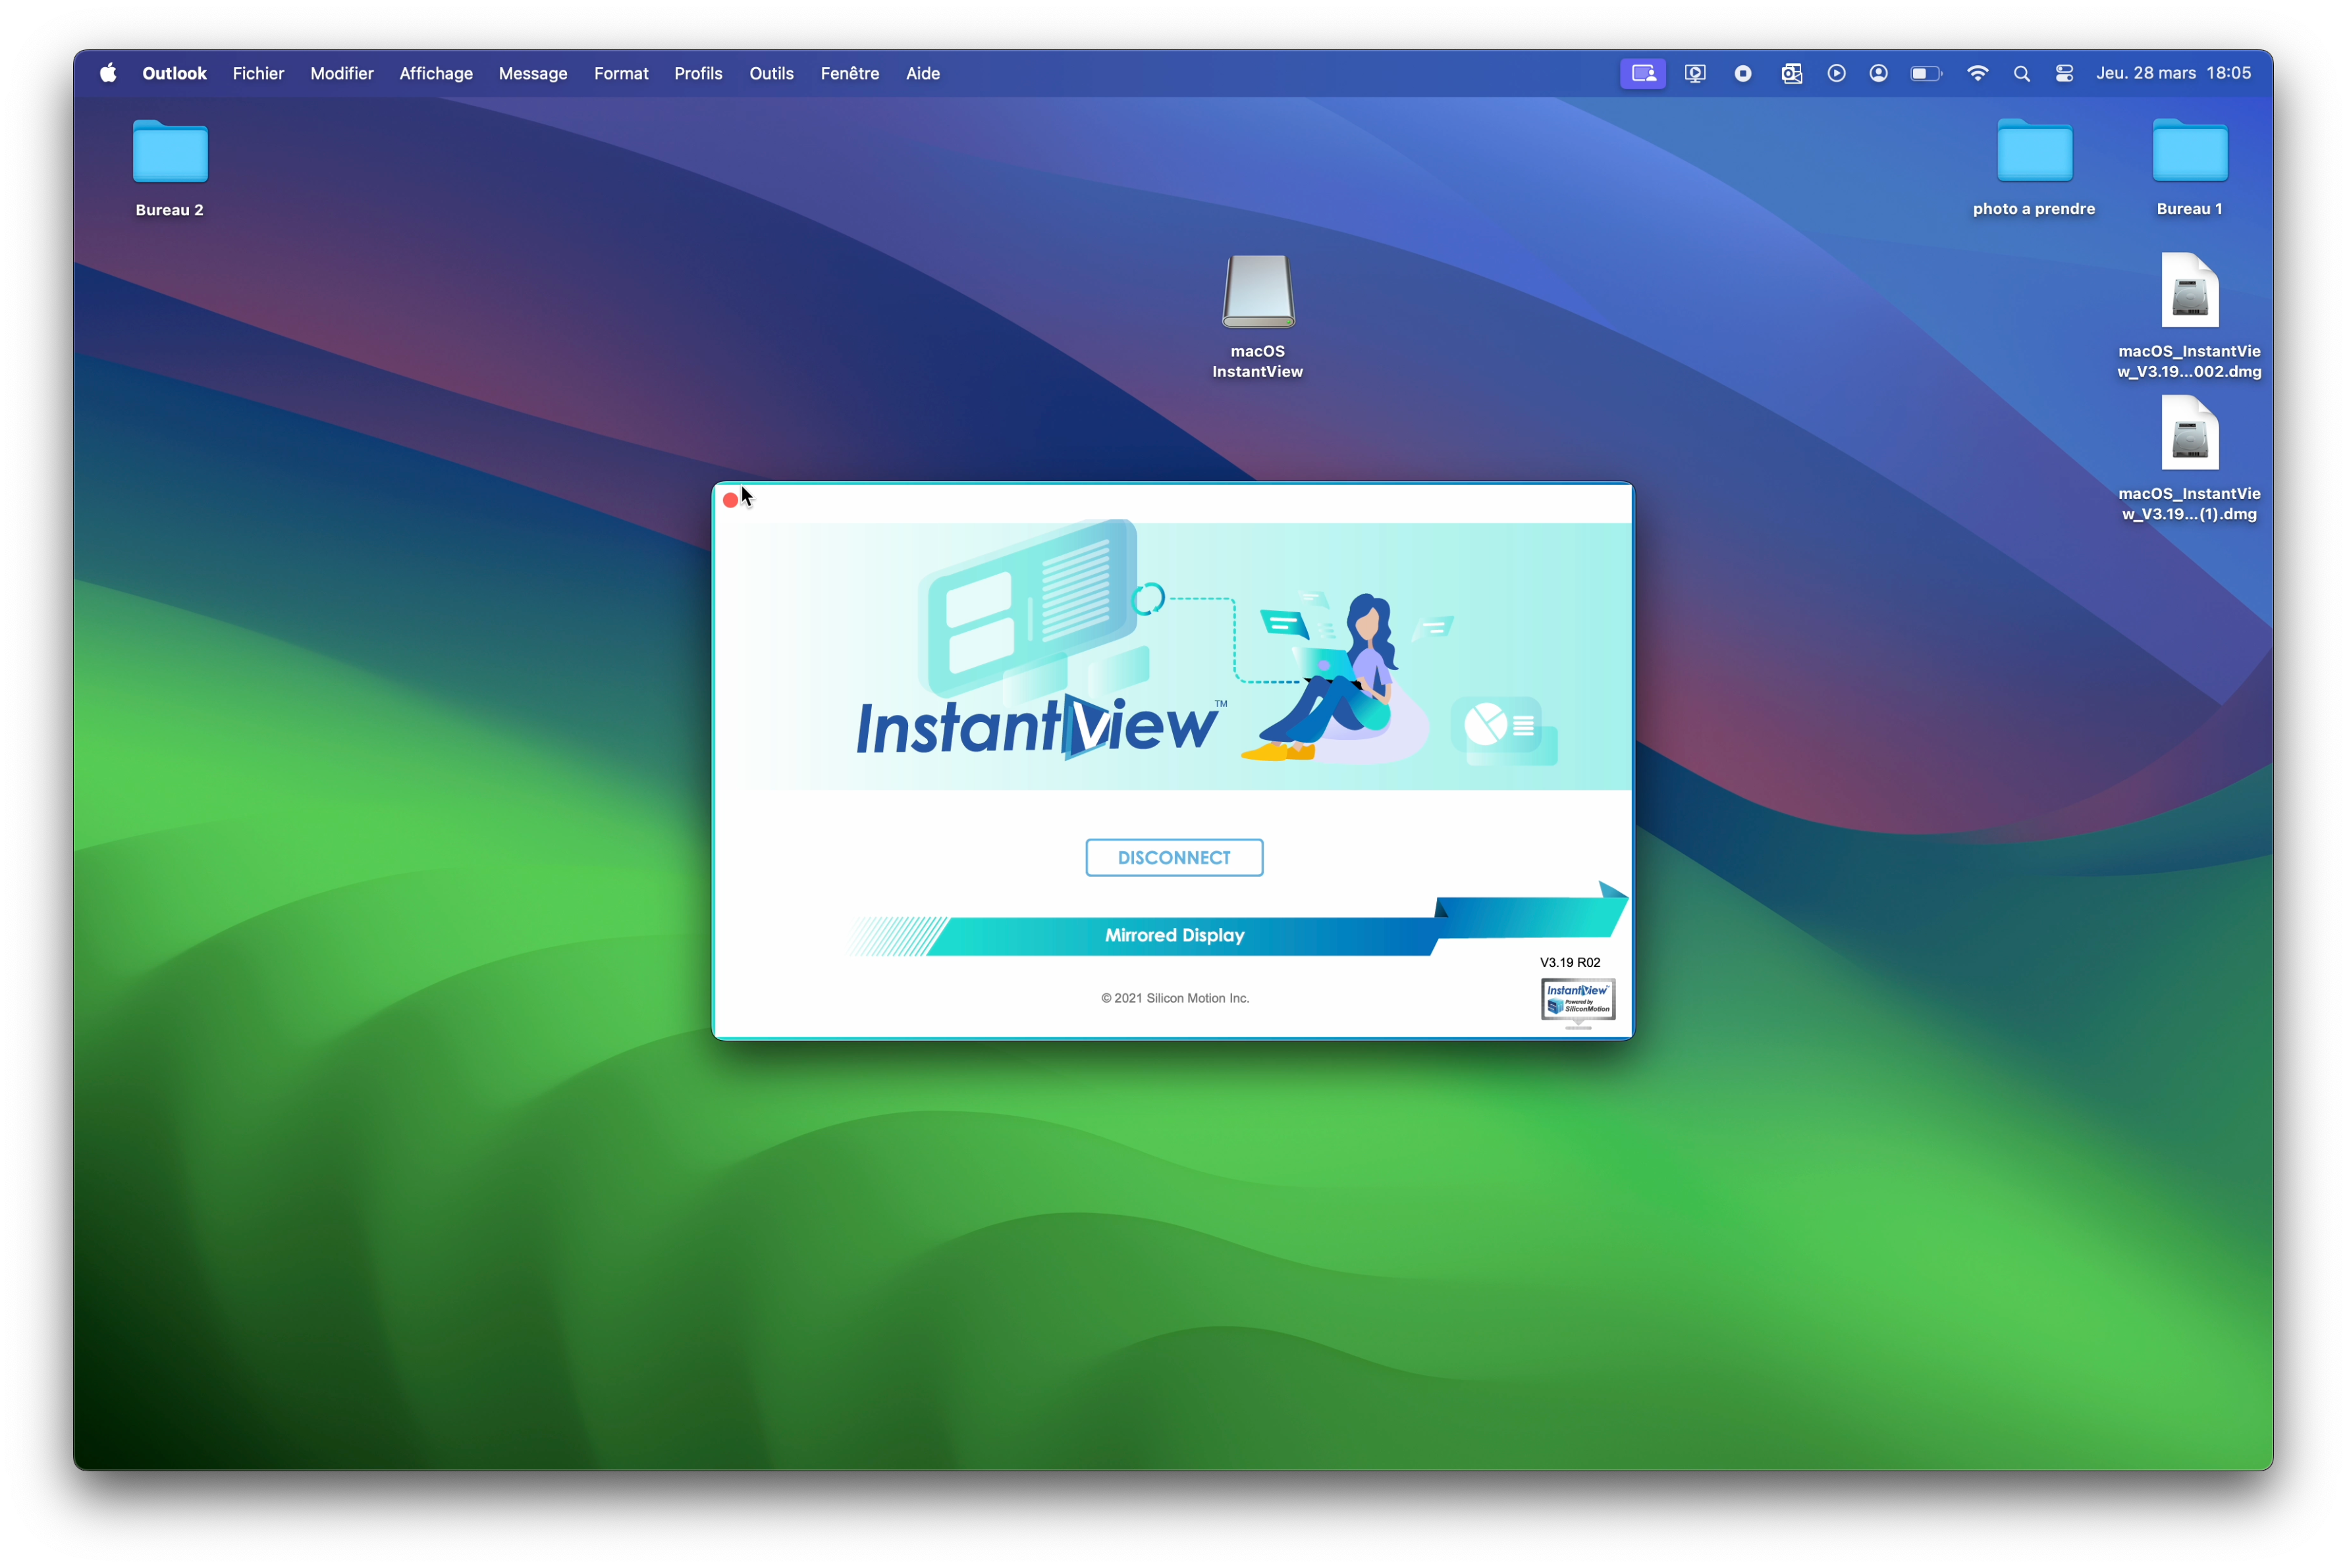Open the Outils menu

tap(770, 73)
